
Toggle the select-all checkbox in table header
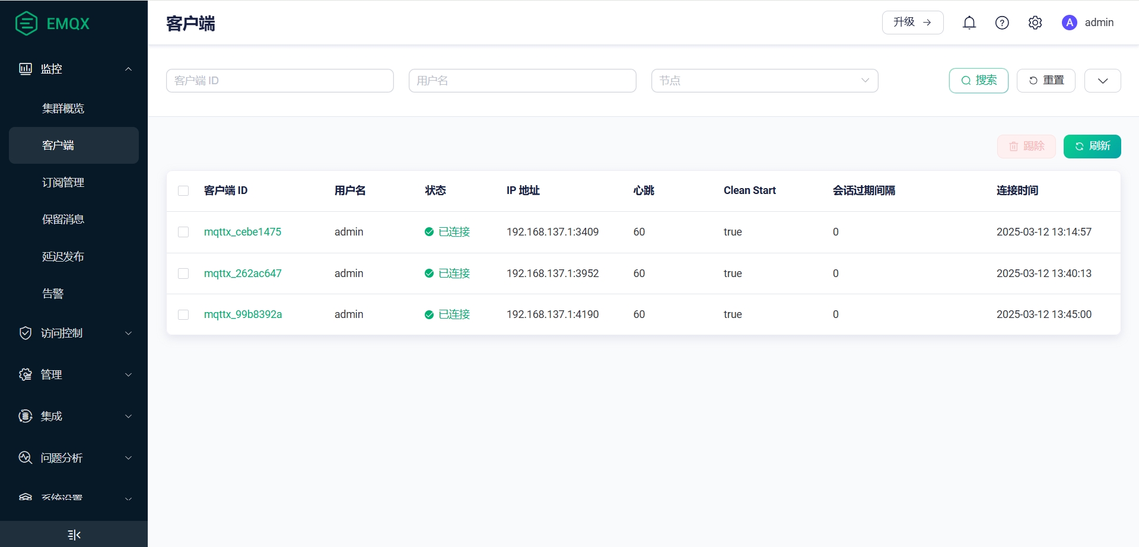[183, 190]
